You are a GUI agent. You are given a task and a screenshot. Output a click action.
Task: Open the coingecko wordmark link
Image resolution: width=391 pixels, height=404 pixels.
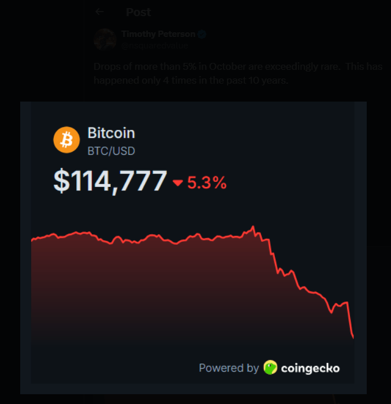(310, 368)
